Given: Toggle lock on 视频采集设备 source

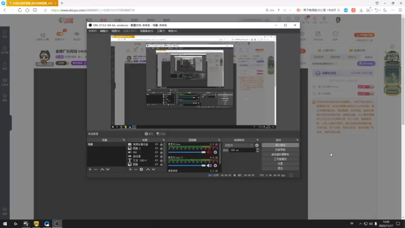Looking at the screenshot, I should (x=161, y=144).
